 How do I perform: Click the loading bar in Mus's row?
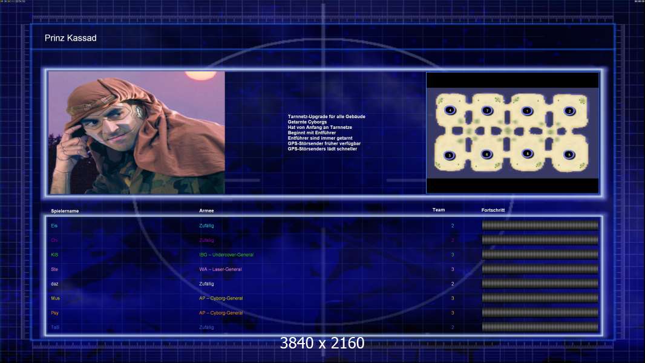(x=540, y=298)
